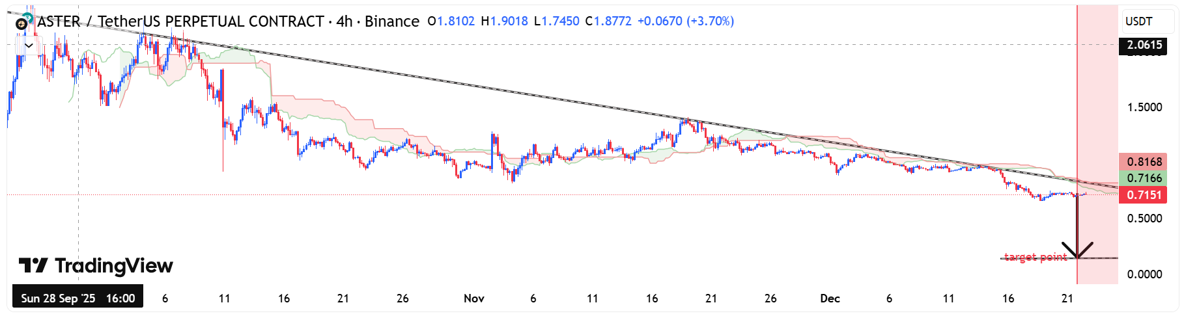Select the green 0.7166 price label
This screenshot has width=1184, height=318.
click(x=1144, y=178)
